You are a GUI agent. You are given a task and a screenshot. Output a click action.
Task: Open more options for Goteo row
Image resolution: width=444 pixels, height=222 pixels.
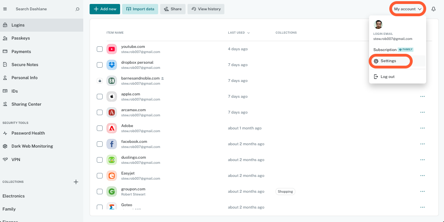click(x=422, y=207)
